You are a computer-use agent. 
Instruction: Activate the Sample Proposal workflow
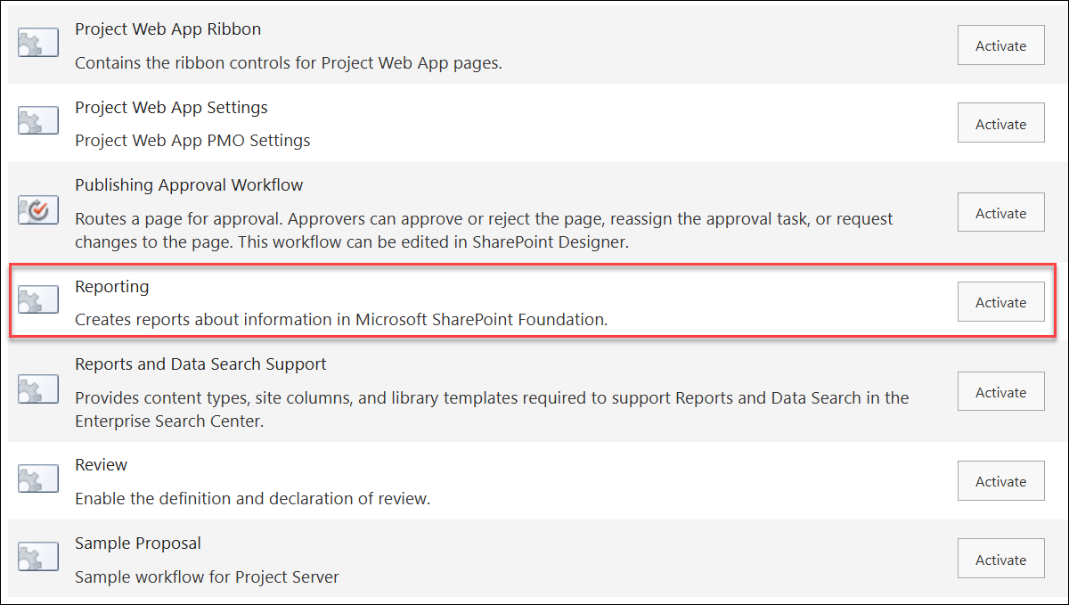tap(1000, 559)
